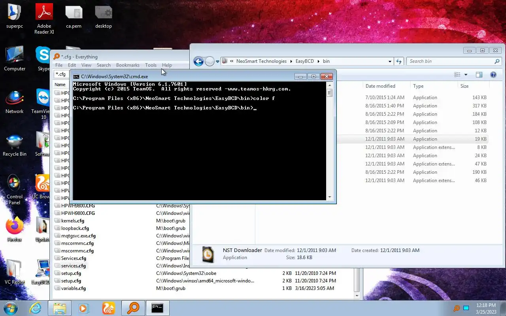
Task: Open the View menu in Everything
Action: [86, 65]
